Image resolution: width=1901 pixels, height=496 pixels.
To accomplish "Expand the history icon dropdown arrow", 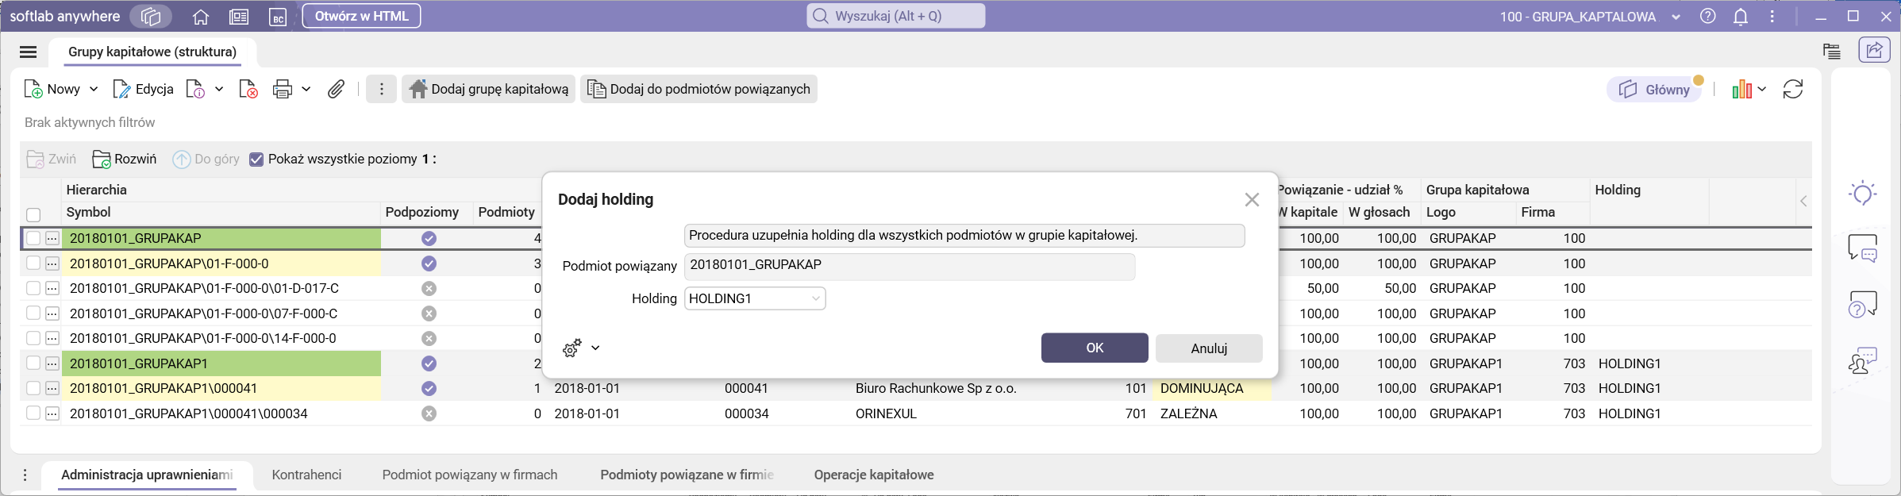I will coord(219,89).
